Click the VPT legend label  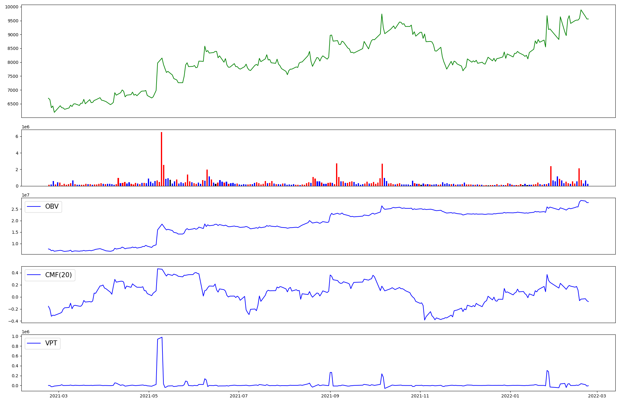(51, 343)
